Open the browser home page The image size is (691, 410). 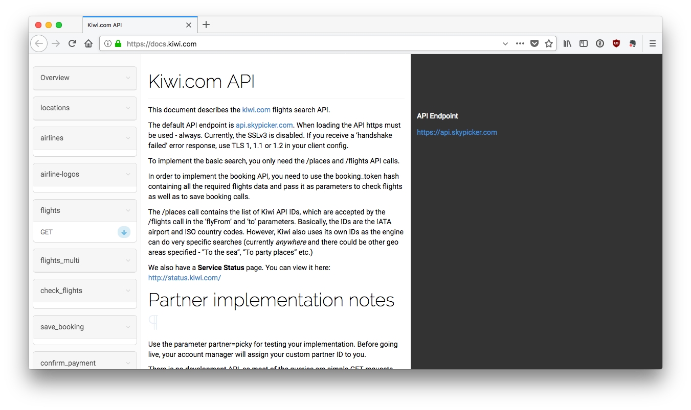[88, 43]
